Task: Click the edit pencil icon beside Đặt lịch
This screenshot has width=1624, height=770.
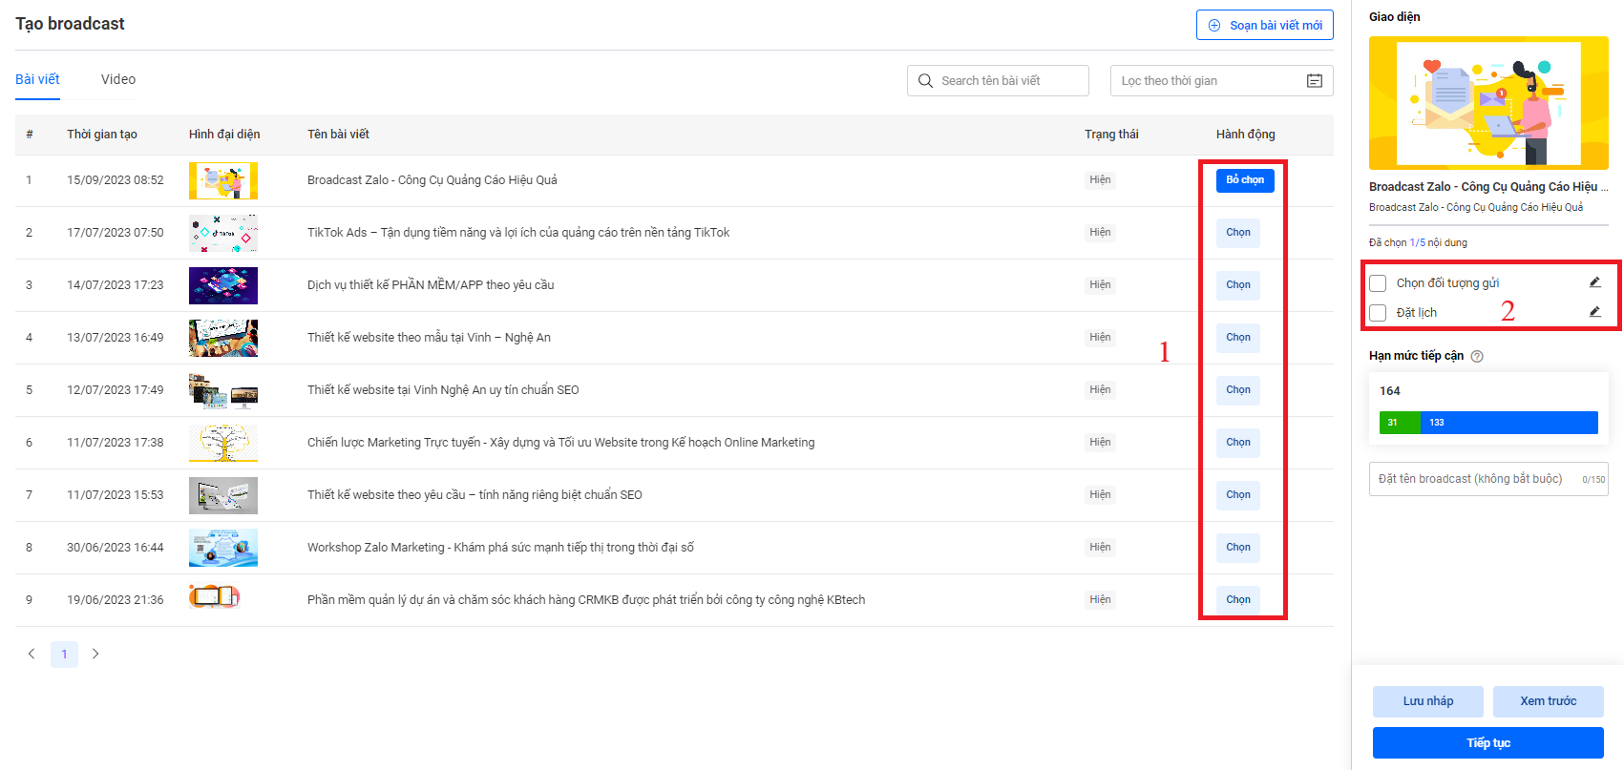Action: (1594, 312)
